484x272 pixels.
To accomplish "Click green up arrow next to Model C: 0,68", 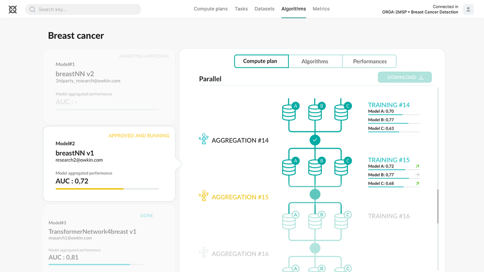I will tap(417, 183).
